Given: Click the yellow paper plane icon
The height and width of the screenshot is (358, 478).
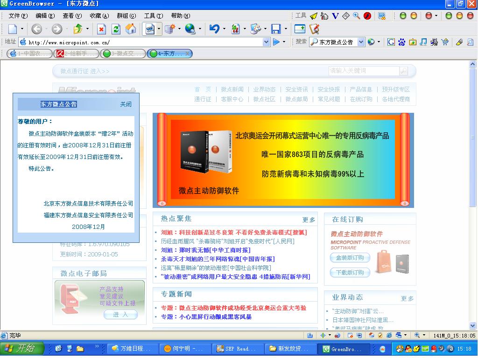Looking at the screenshot, I should (x=313, y=16).
